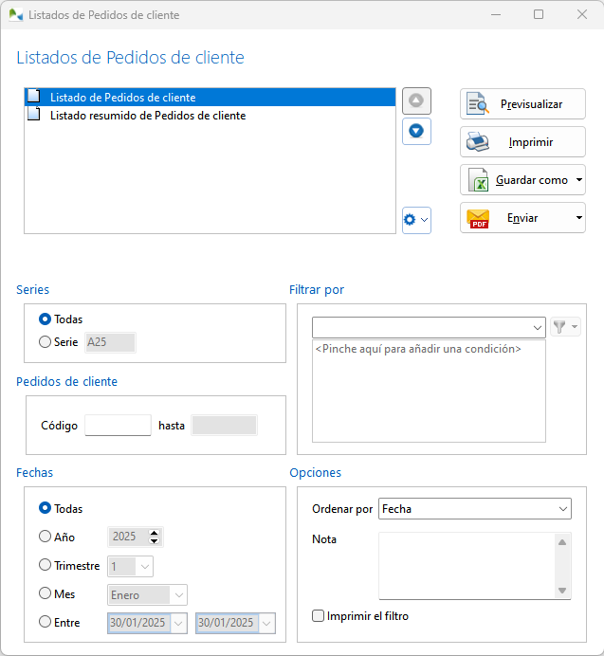Click the Imprimir printer button
This screenshot has width=604, height=656.
point(522,142)
